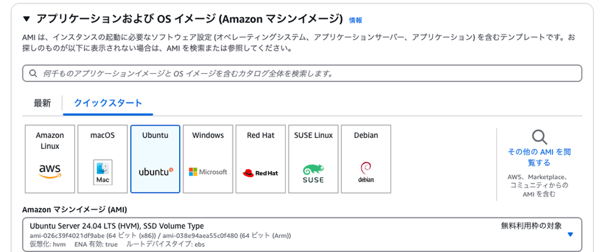Open the クイックスタート tab

point(108,103)
